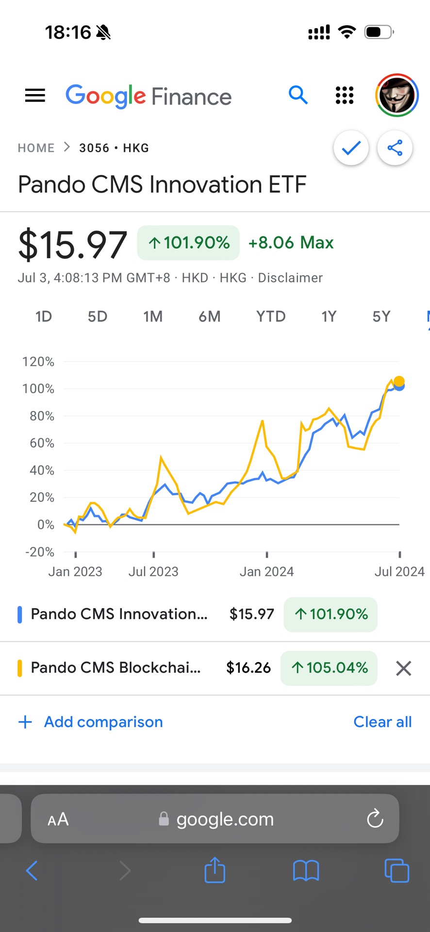Select the YTD range tab
This screenshot has height=932, width=430.
271,316
